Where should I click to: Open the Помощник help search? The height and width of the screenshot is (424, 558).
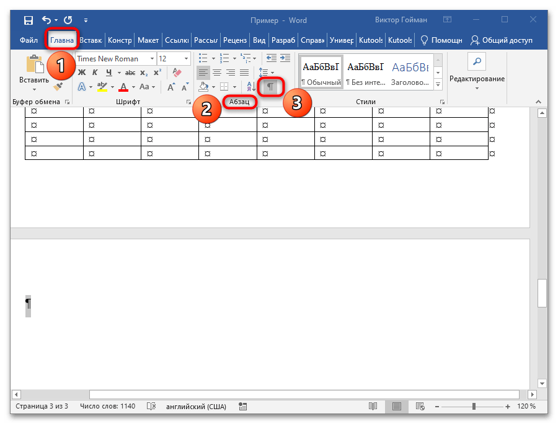tap(441, 40)
